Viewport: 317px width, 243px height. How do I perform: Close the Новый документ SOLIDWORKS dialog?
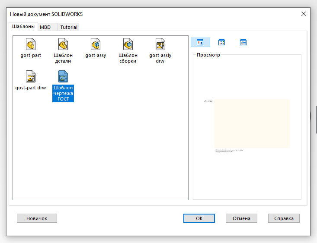[304, 14]
